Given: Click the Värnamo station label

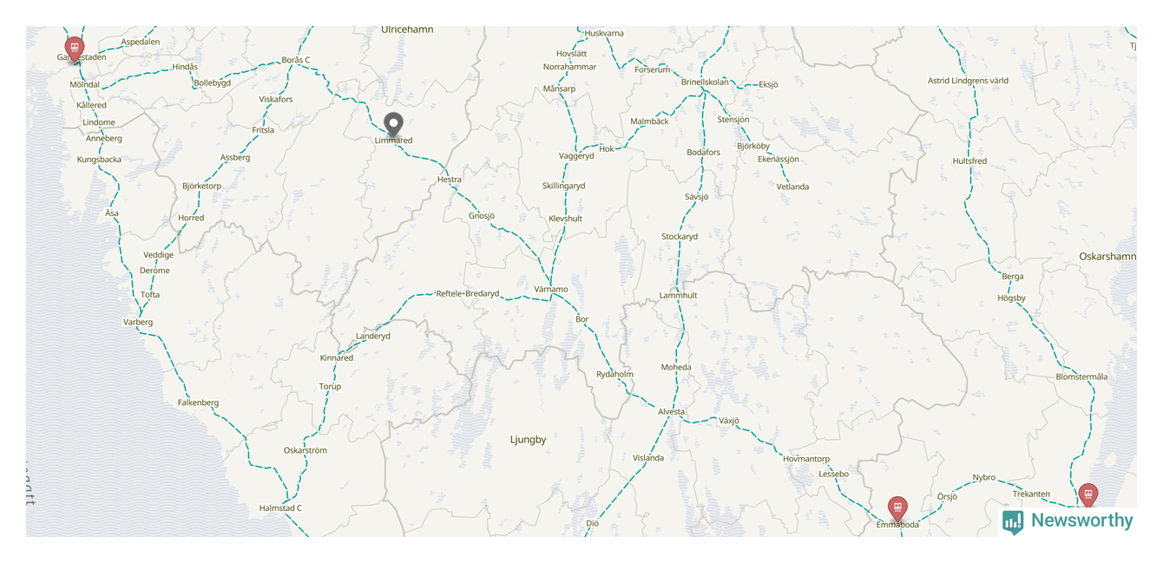Looking at the screenshot, I should (551, 290).
